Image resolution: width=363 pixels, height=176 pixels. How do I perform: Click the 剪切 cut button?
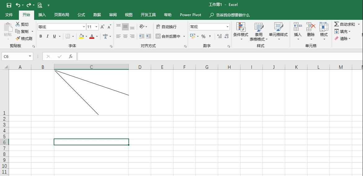click(22, 24)
